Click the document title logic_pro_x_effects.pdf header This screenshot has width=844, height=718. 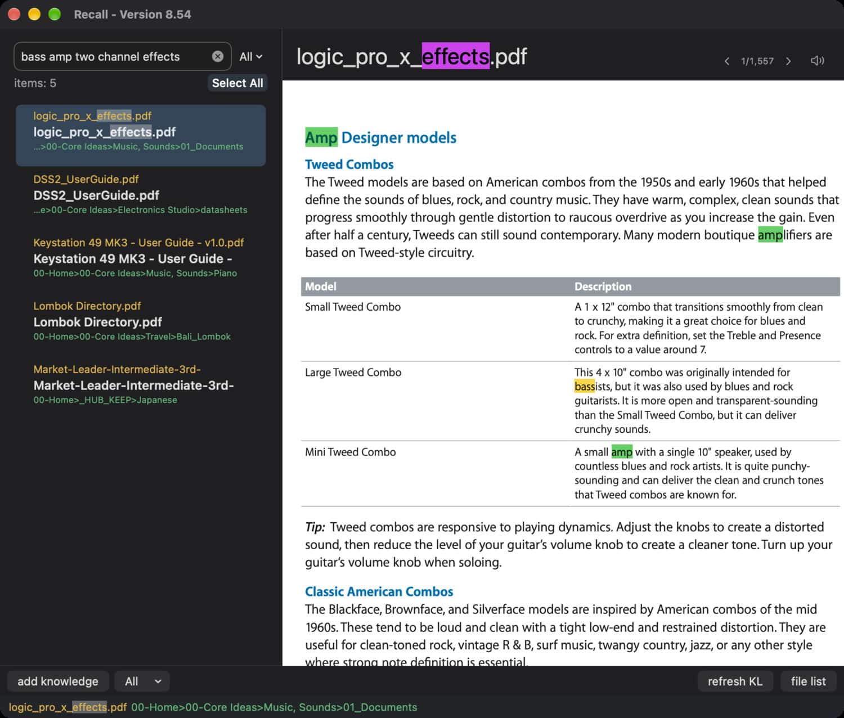click(411, 56)
